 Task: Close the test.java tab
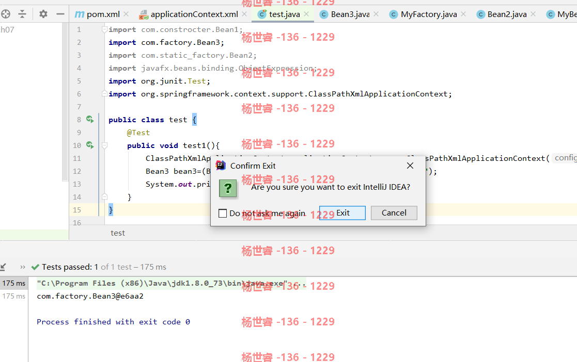coord(306,14)
